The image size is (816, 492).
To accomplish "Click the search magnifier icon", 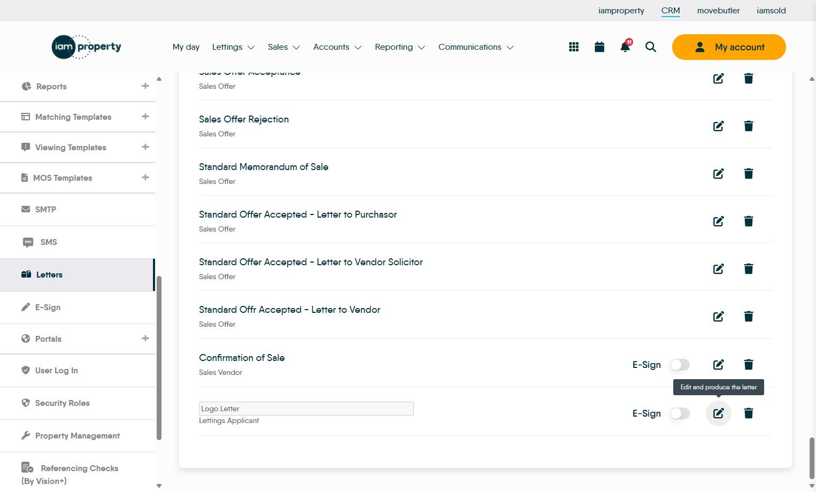I will [651, 47].
